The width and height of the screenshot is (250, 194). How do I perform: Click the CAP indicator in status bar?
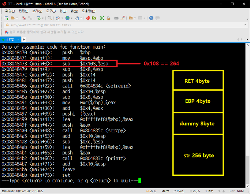pos(232,191)
